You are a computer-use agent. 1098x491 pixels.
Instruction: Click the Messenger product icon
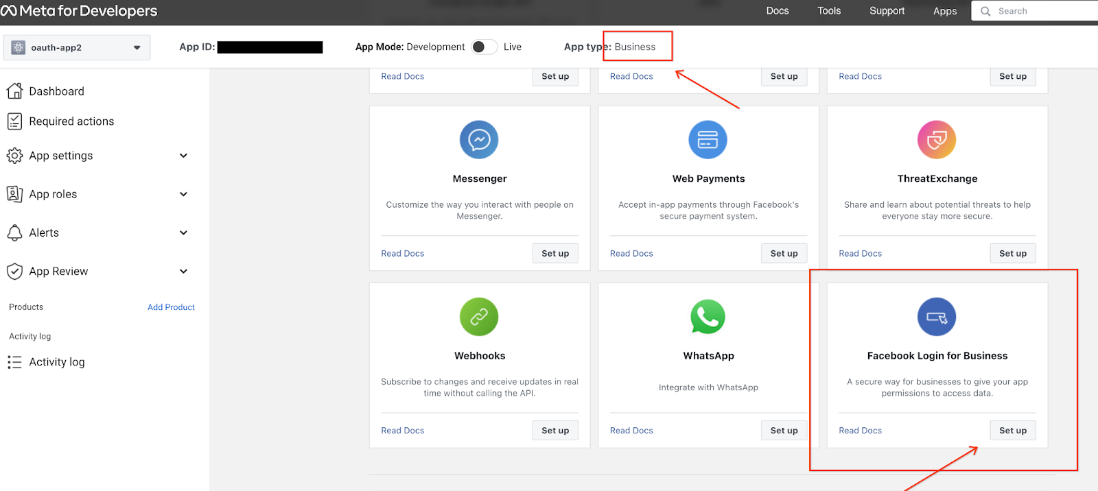479,140
